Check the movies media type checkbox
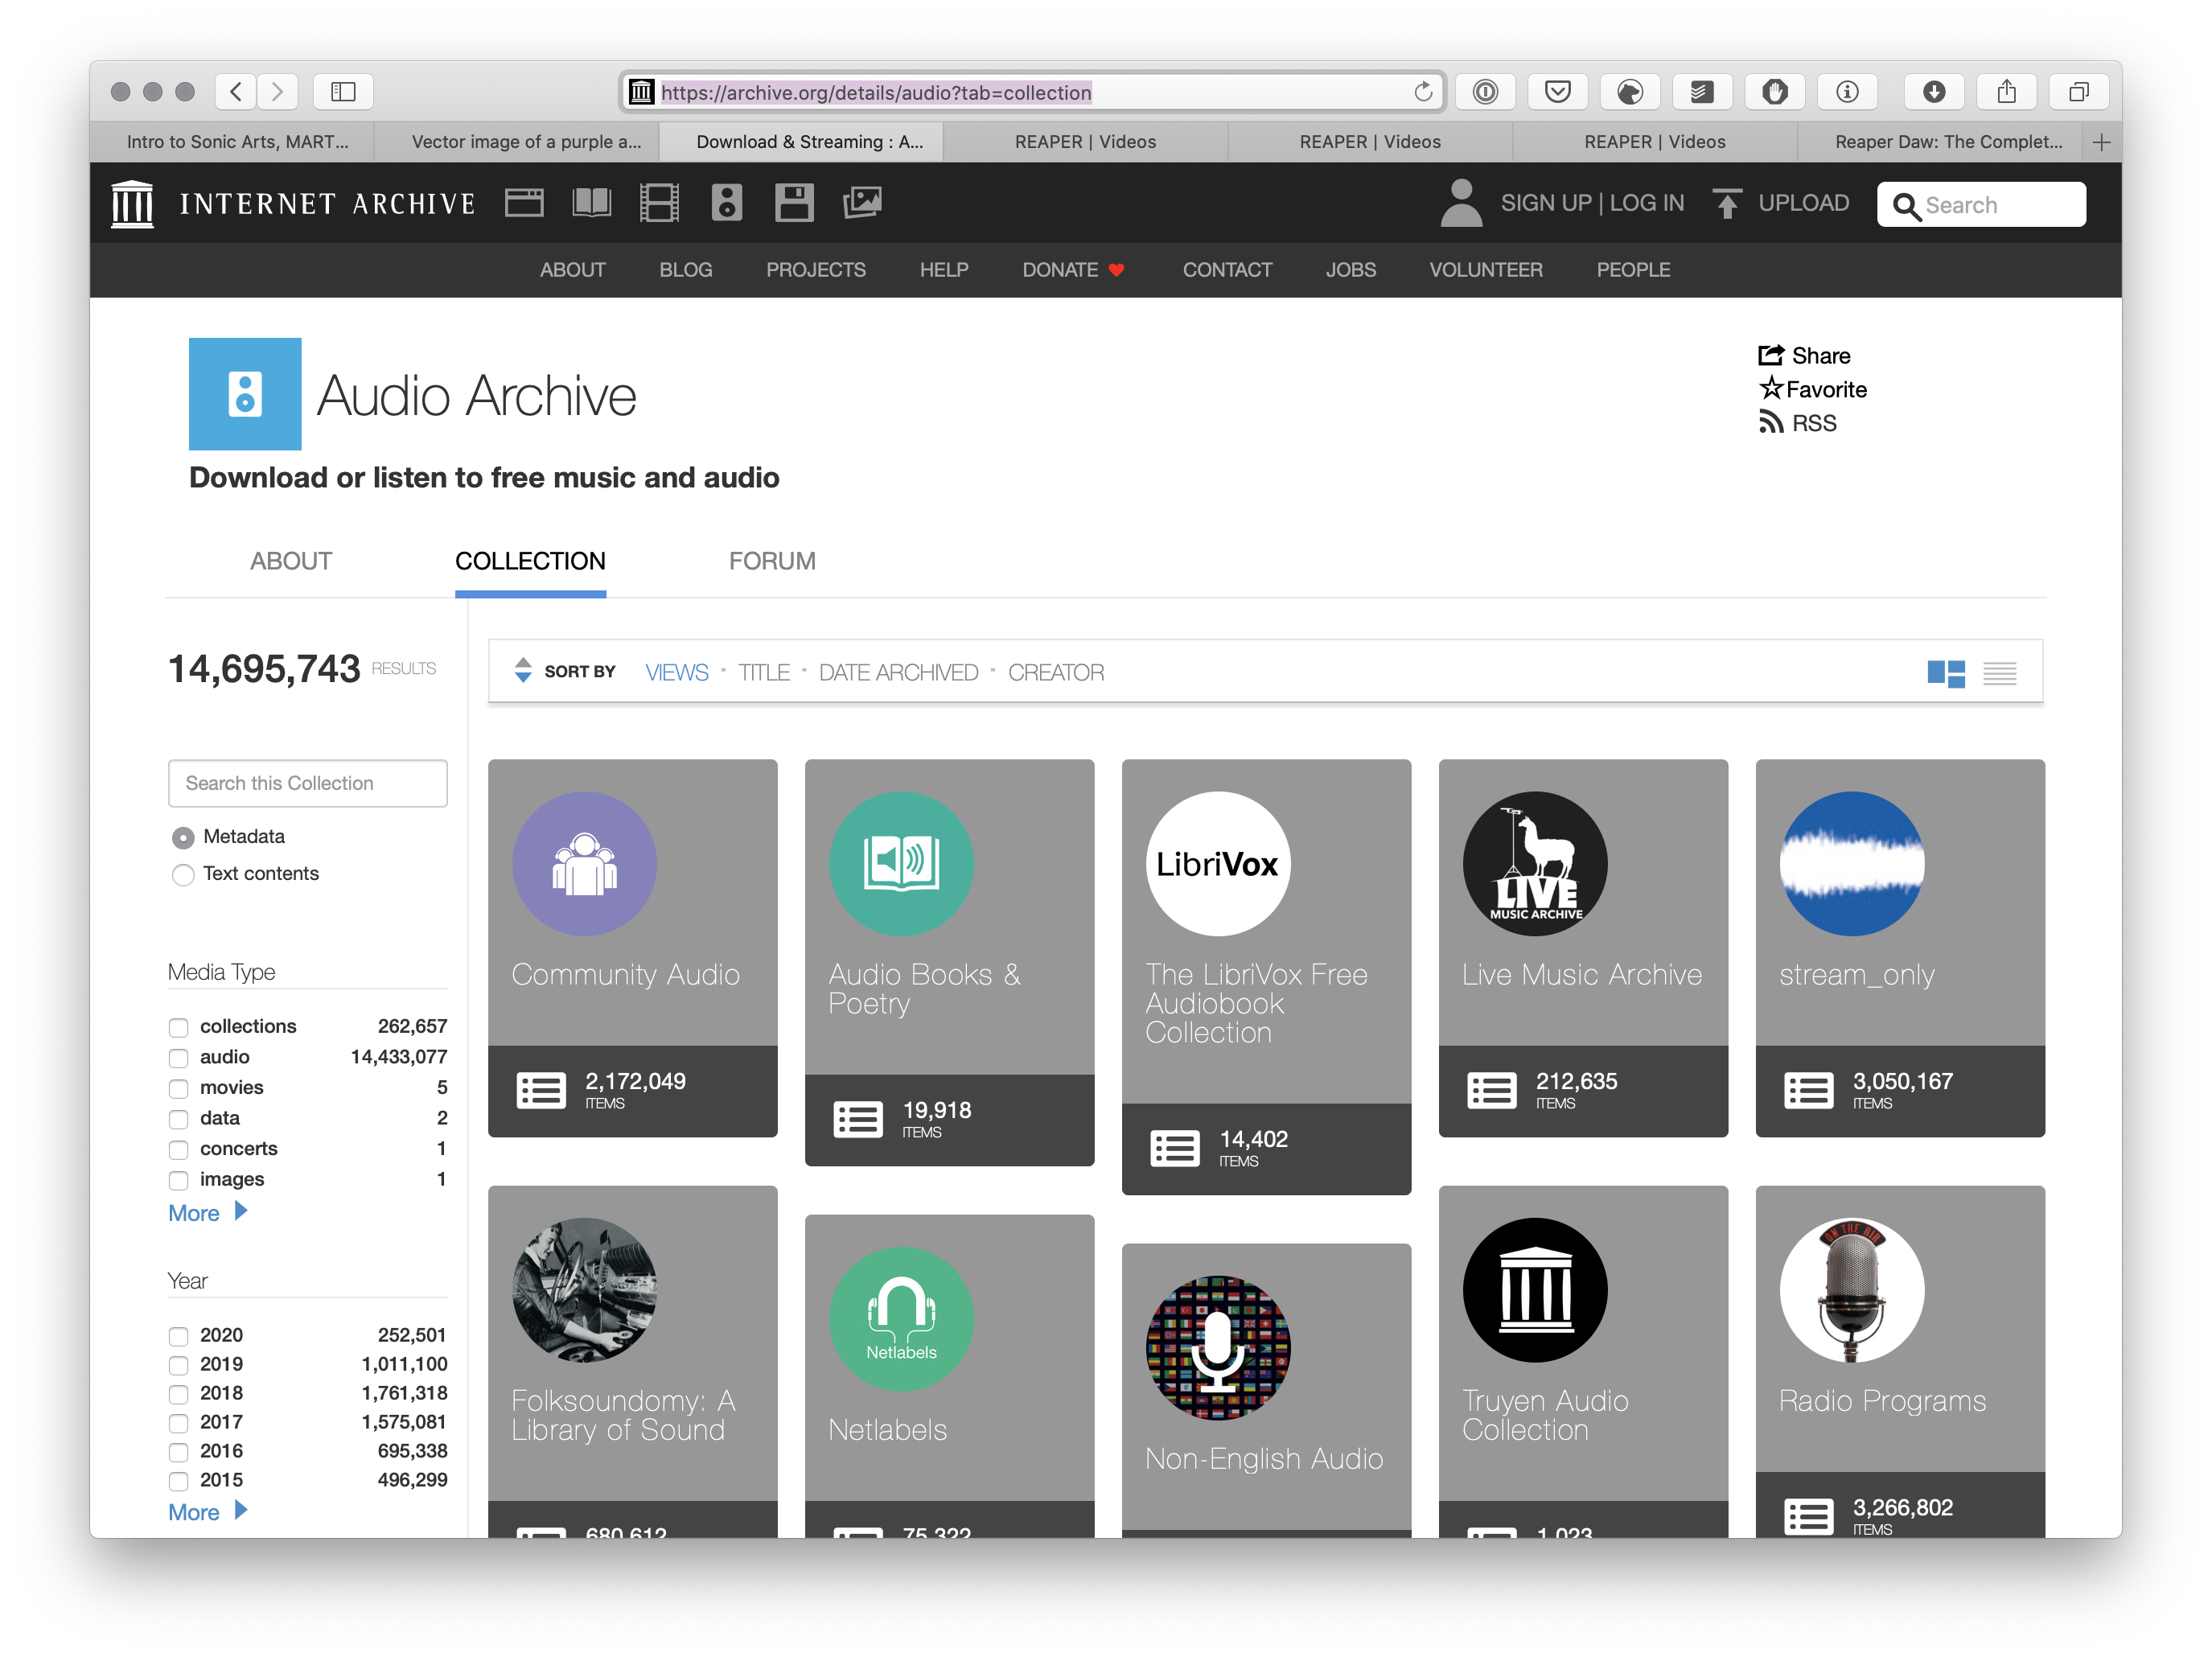 point(179,1088)
